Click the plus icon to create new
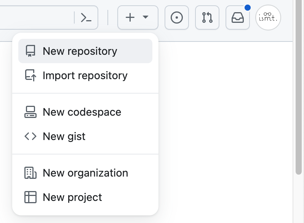This screenshot has width=304, height=223. [x=130, y=18]
